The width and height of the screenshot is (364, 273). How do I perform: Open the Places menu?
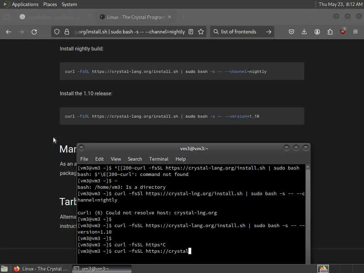[50, 4]
